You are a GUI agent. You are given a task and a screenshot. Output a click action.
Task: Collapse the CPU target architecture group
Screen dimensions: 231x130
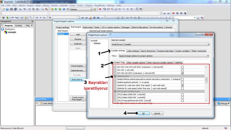115,91
